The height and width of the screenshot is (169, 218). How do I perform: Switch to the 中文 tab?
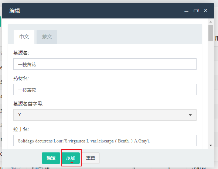pyautogui.click(x=24, y=37)
